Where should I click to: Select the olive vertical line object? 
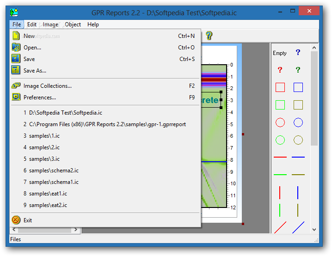298,210
